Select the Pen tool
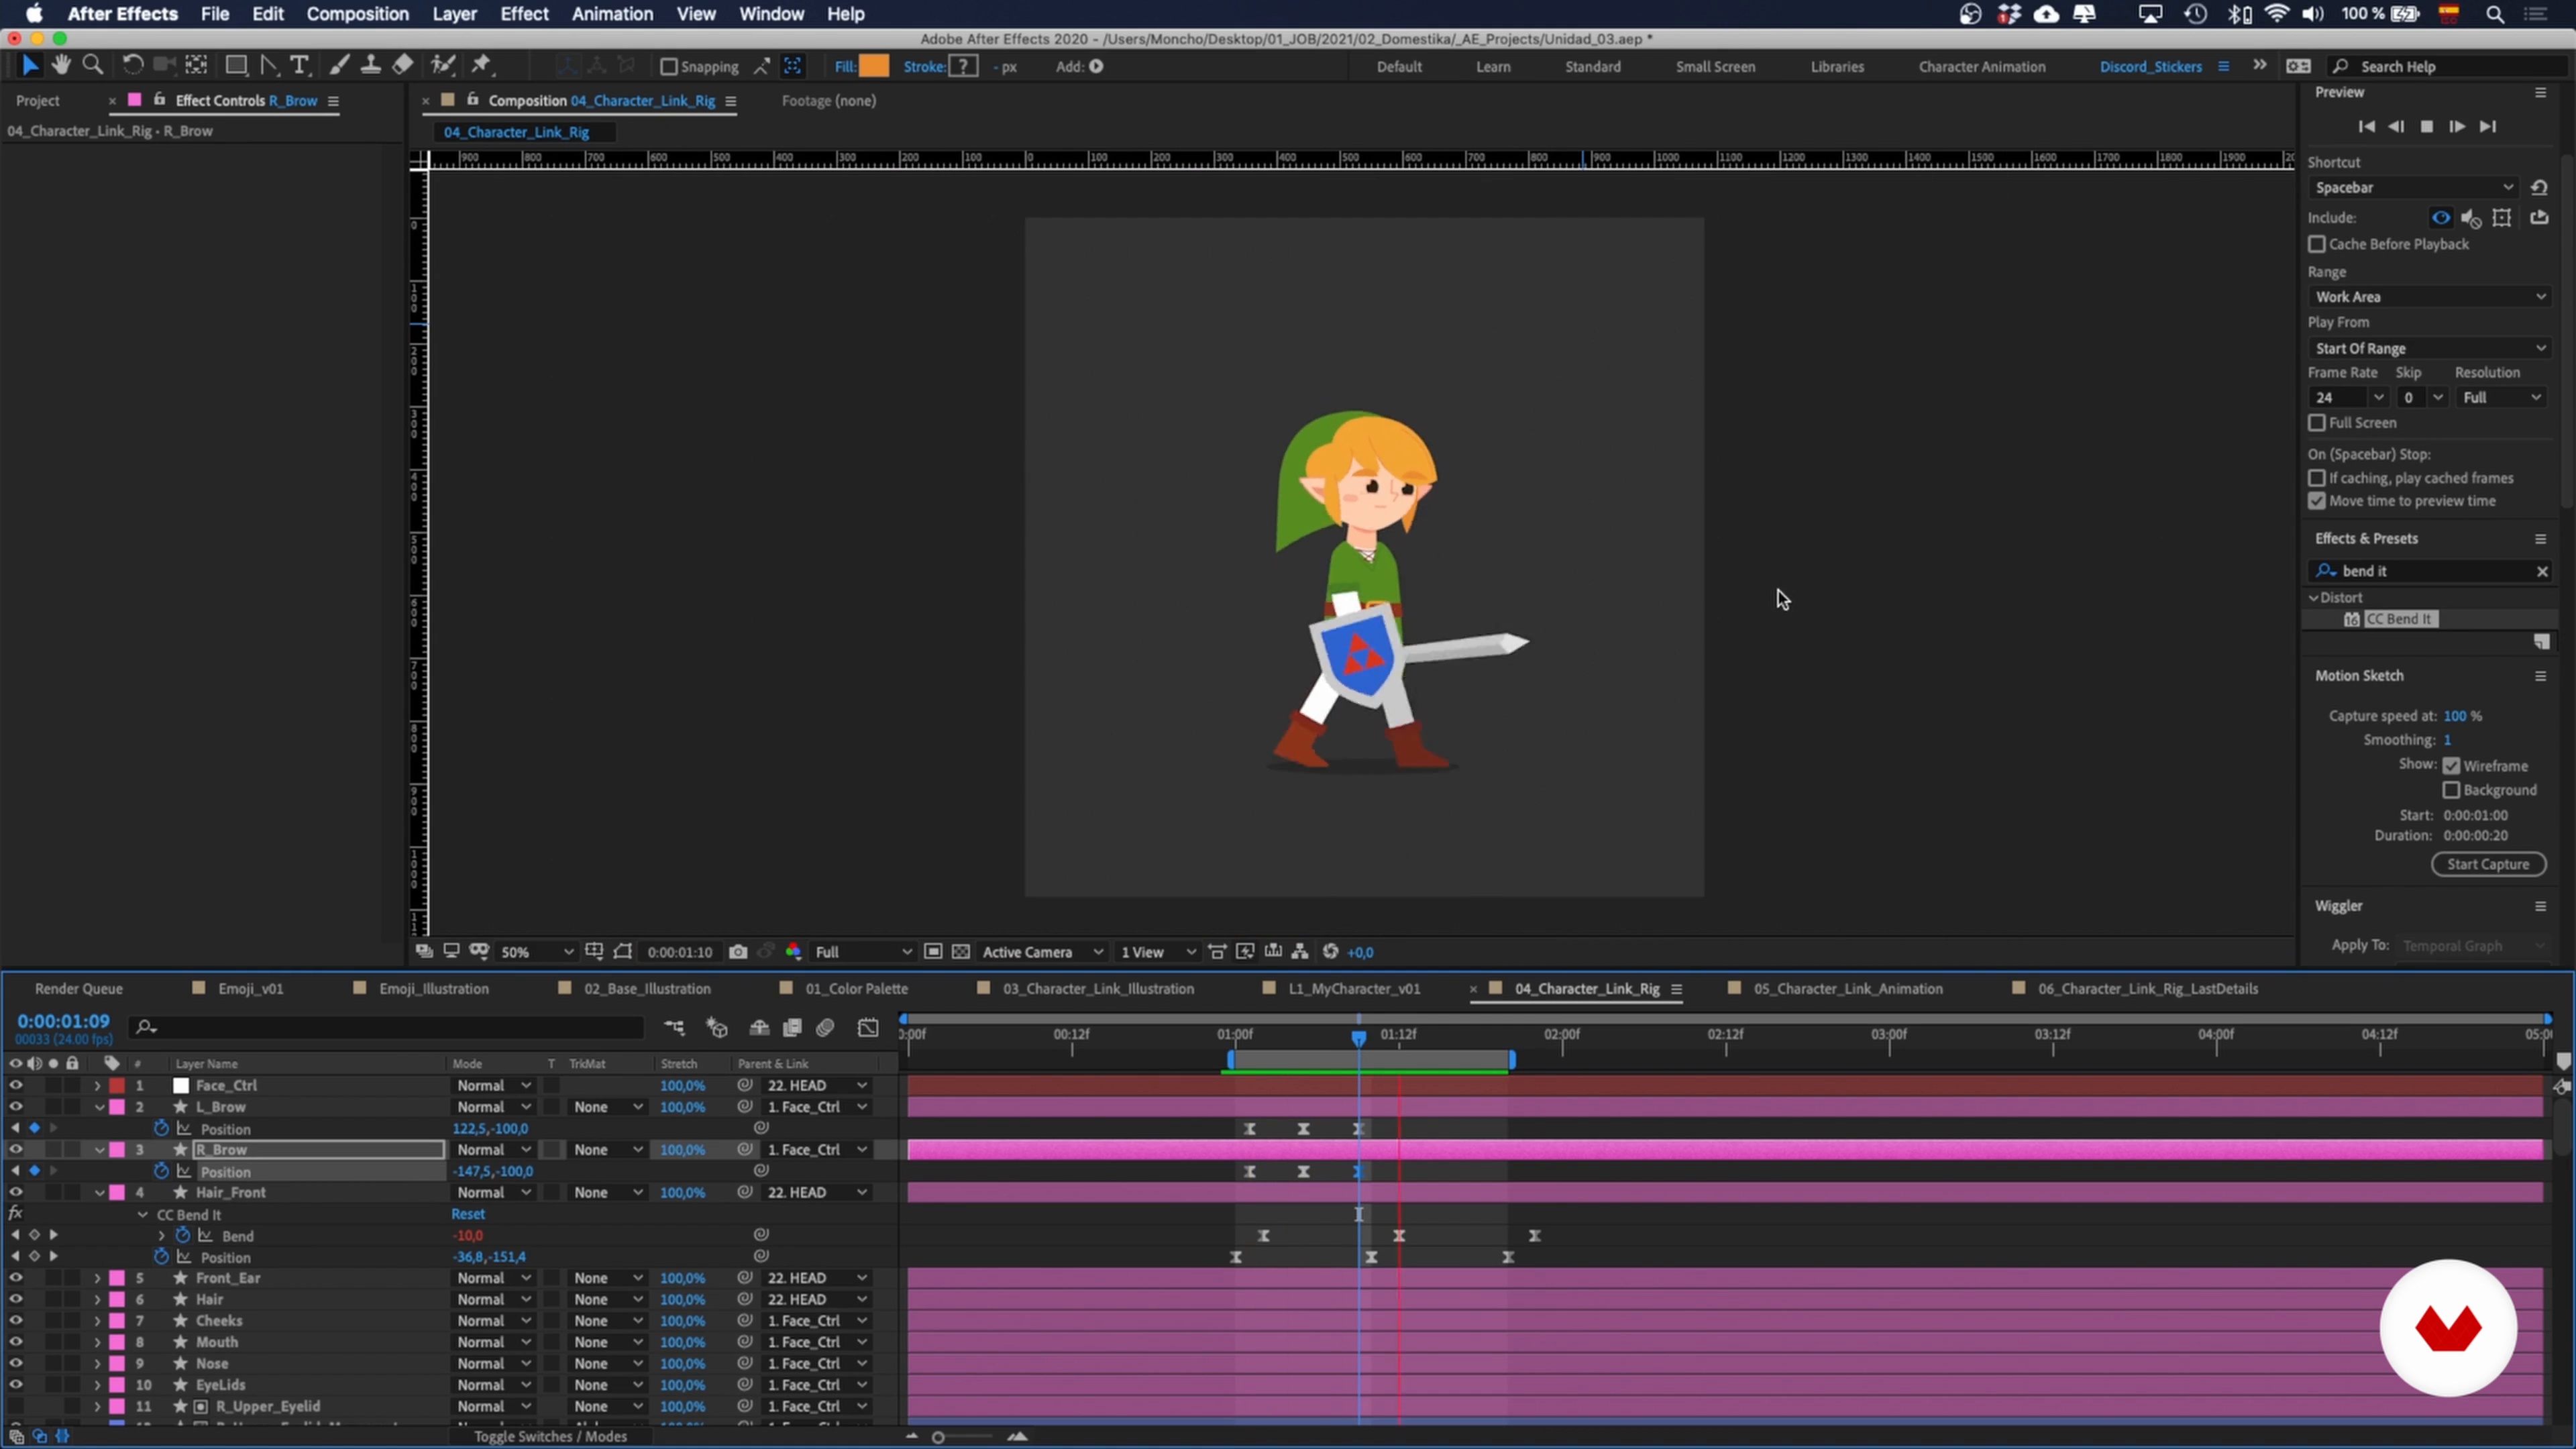Image resolution: width=2576 pixels, height=1449 pixels. 269,66
